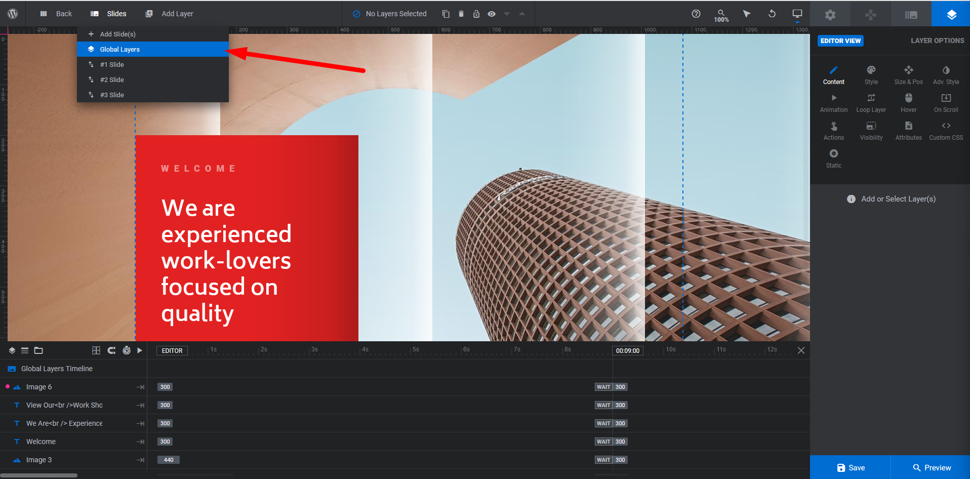Open the Actions layer option
The image size is (970, 479).
click(x=834, y=131)
